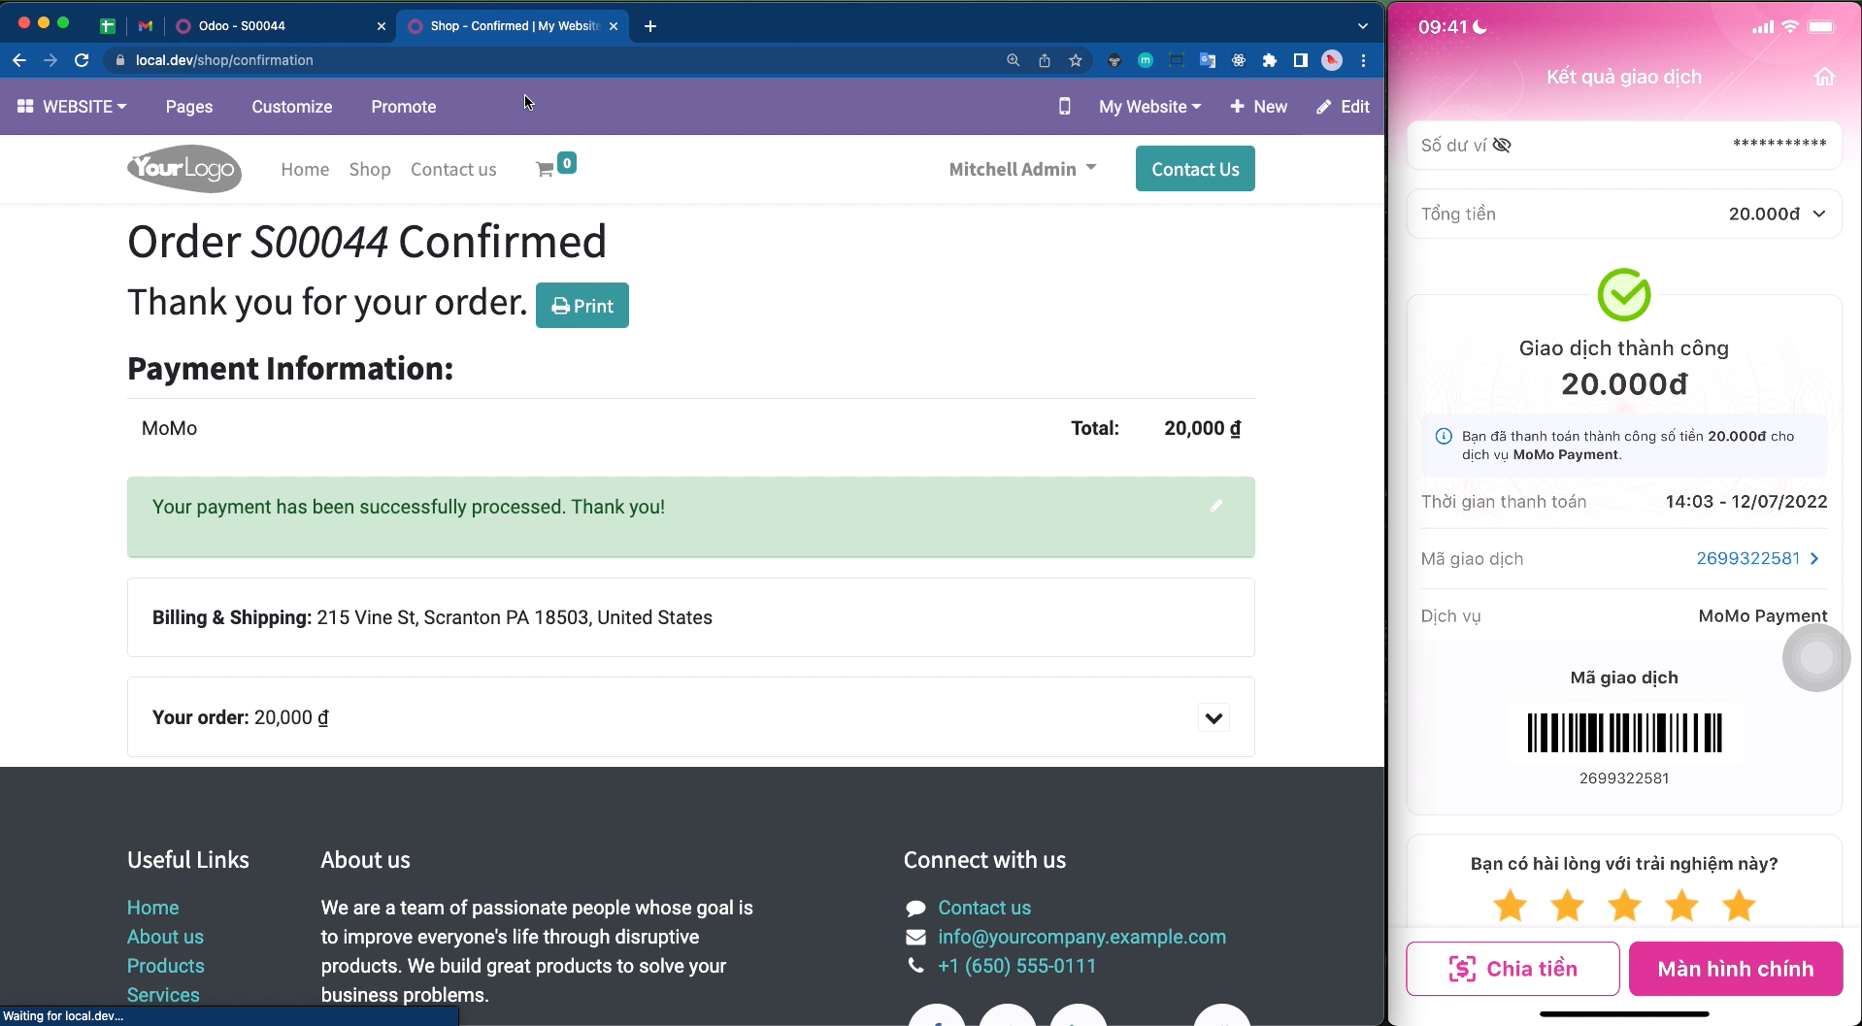The image size is (1862, 1026).
Task: Click transaction code 2699322581 link
Action: [1748, 558]
